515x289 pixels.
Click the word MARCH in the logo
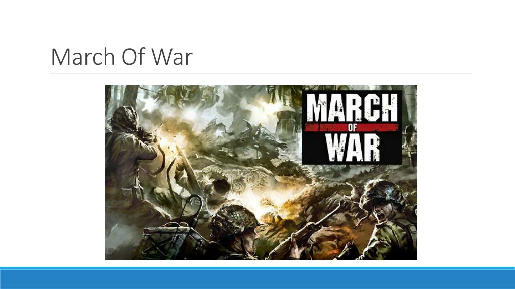[x=352, y=108]
